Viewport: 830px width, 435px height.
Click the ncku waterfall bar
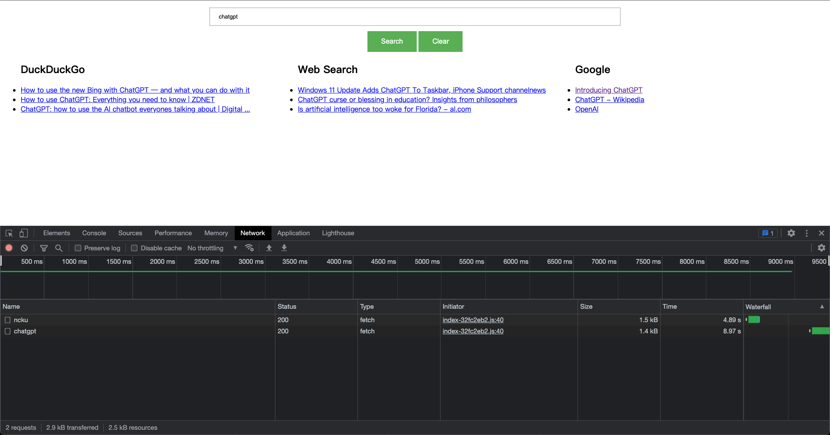pyautogui.click(x=754, y=320)
